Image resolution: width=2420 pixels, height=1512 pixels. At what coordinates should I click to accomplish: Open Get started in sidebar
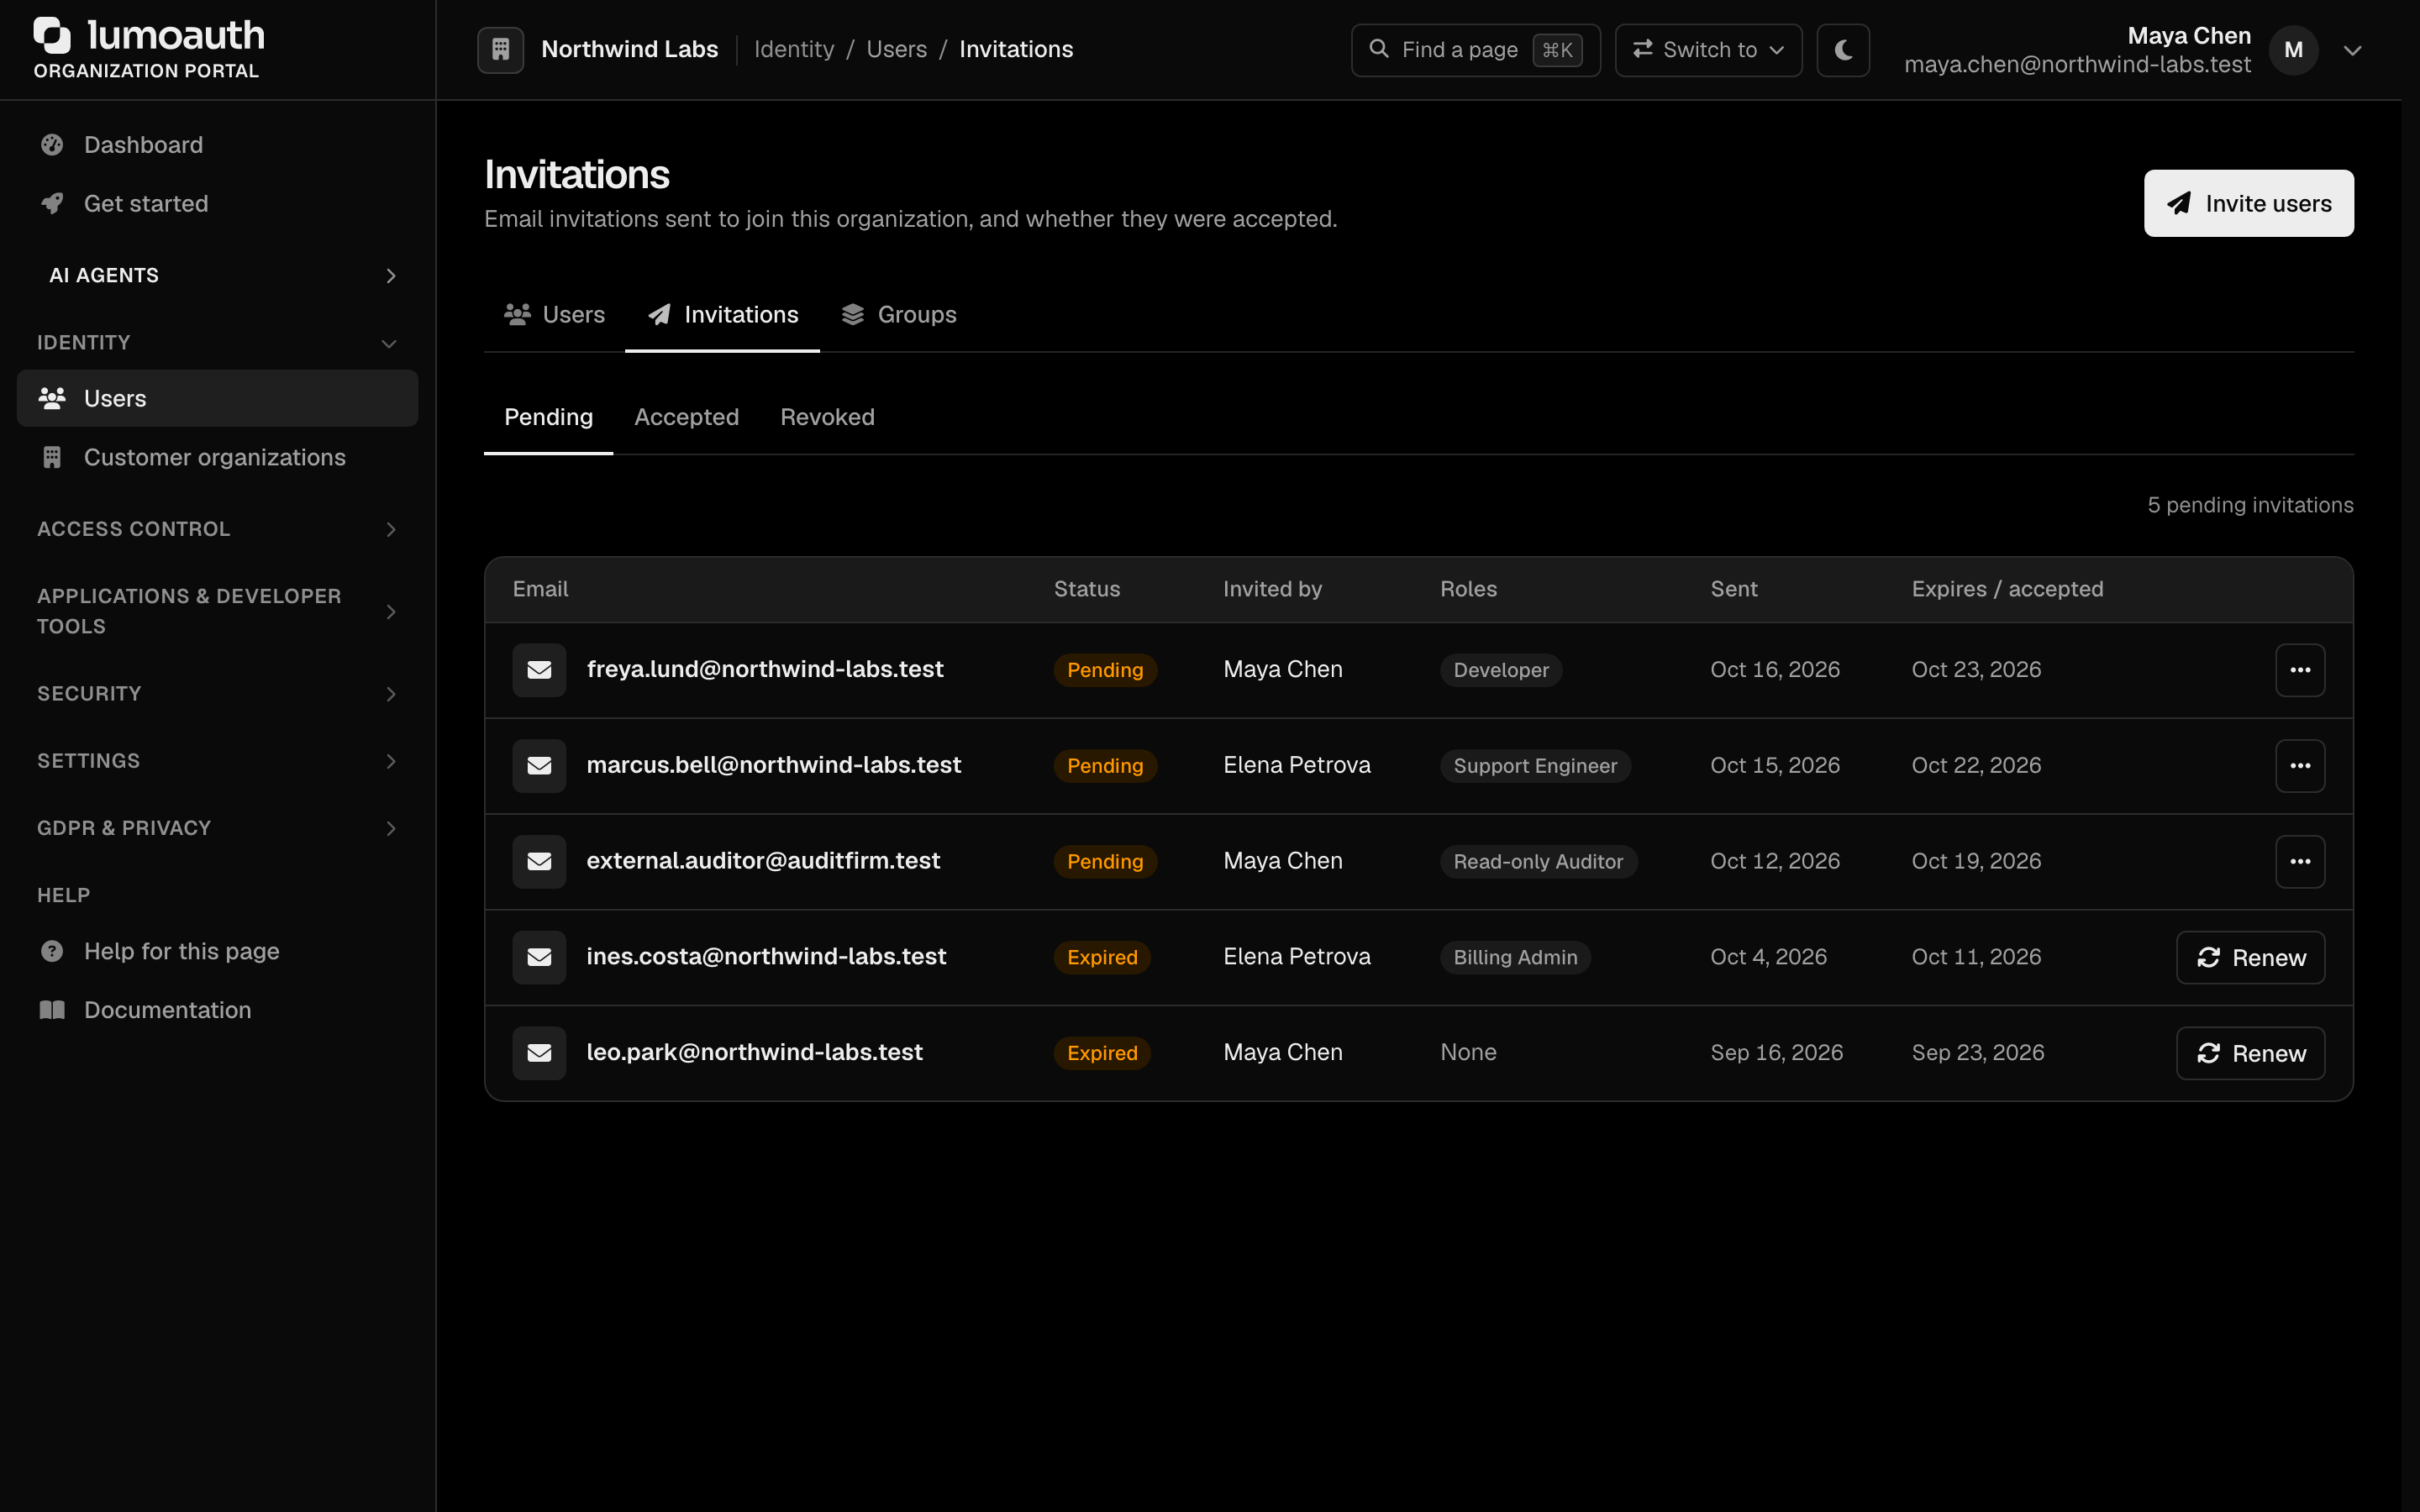218,204
